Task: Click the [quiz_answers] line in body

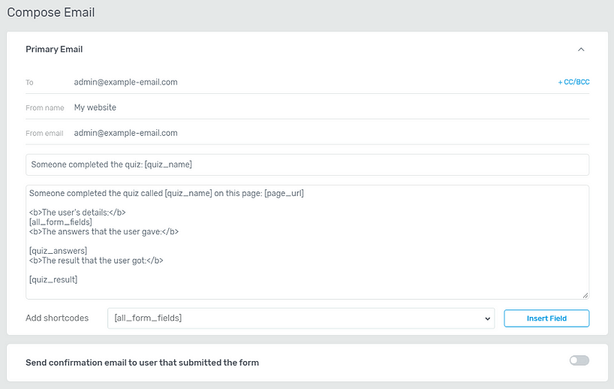Action: (x=58, y=251)
